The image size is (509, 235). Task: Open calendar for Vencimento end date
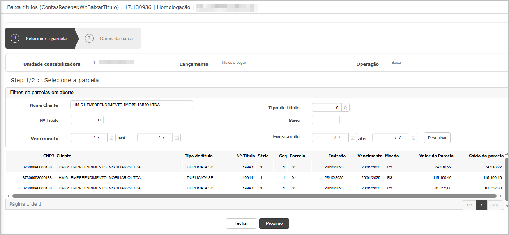pos(177,138)
